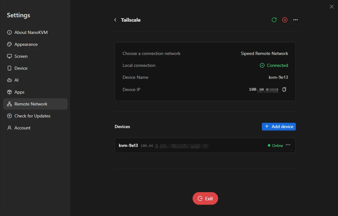Click Device Name value kvm-9e13
Viewport: 338px width, 216px height.
[278, 77]
